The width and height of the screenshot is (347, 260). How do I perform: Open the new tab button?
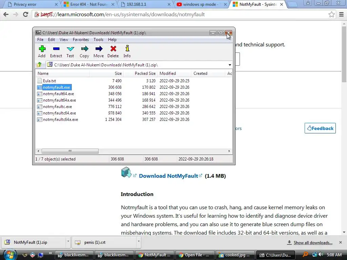click(x=292, y=4)
